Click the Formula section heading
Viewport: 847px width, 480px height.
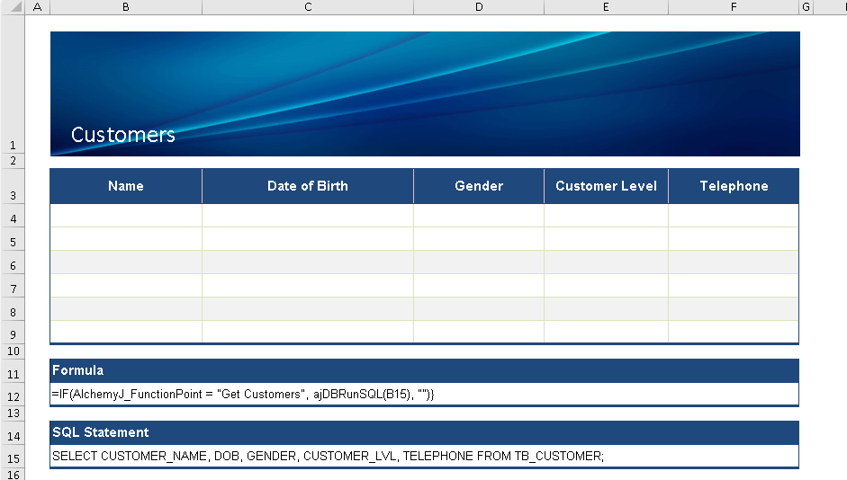tap(78, 370)
